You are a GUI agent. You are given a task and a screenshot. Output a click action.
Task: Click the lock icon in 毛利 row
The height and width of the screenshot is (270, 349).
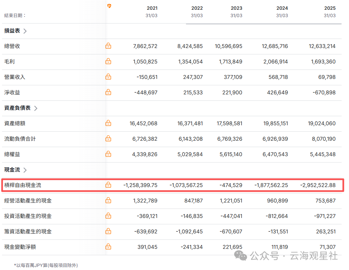108,61
